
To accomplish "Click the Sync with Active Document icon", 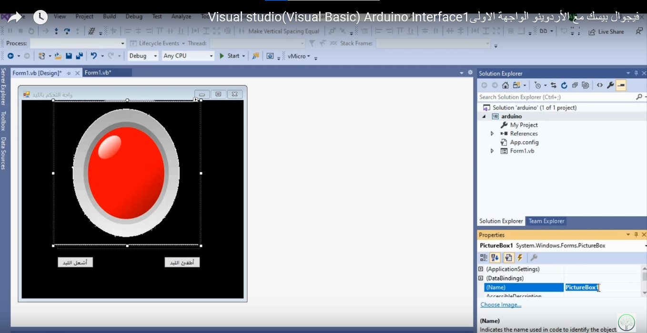I will 554,85.
